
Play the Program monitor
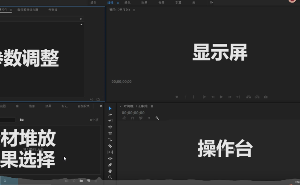[x=221, y=97]
